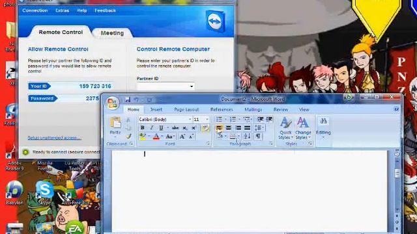Click inside the Word document page
The width and height of the screenshot is (417, 234).
[249, 191]
